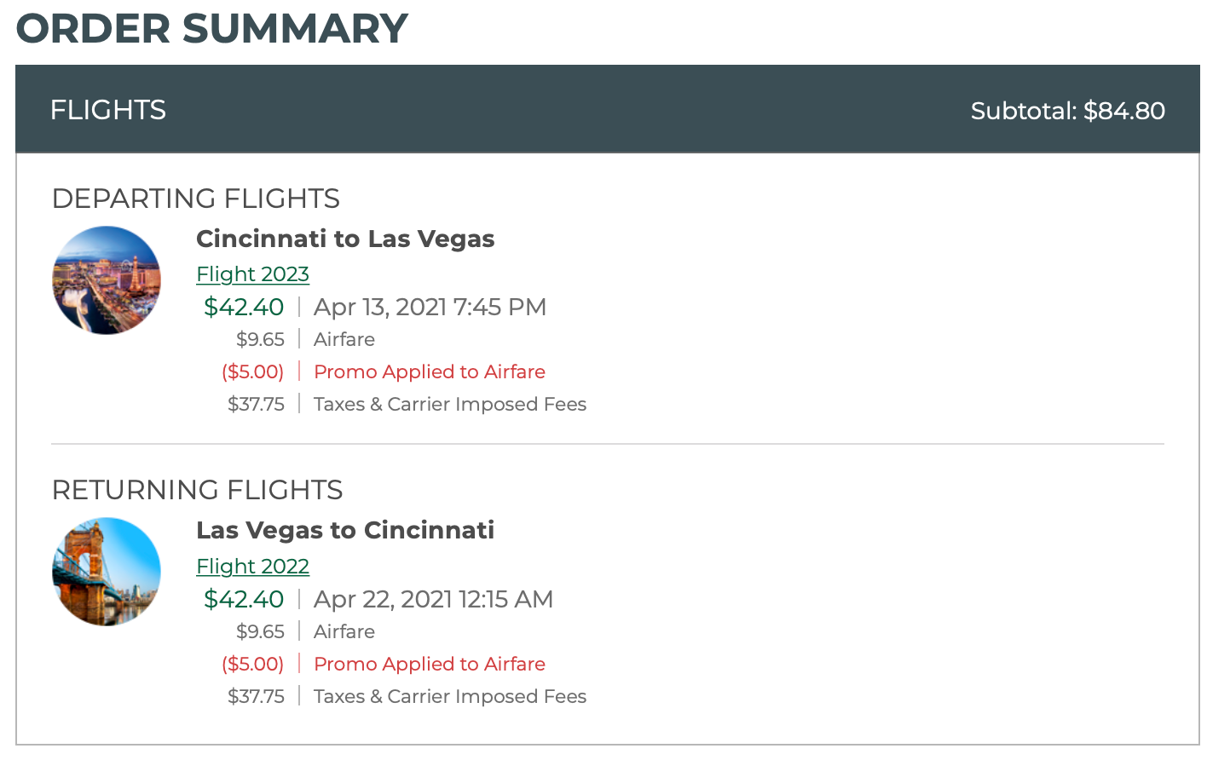
Task: Click the $42.40 returning flight price
Action: click(x=244, y=598)
